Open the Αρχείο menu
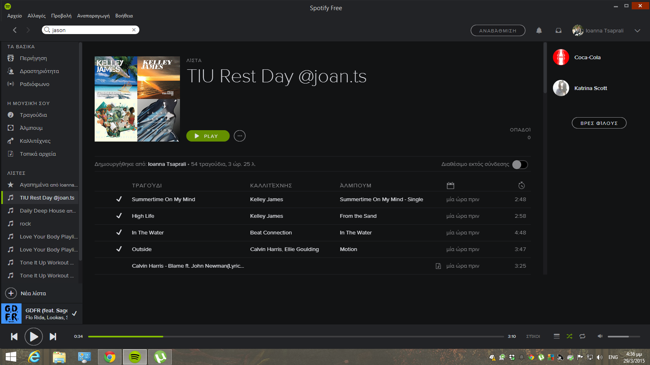Screen dimensions: 650x365 point(15,16)
